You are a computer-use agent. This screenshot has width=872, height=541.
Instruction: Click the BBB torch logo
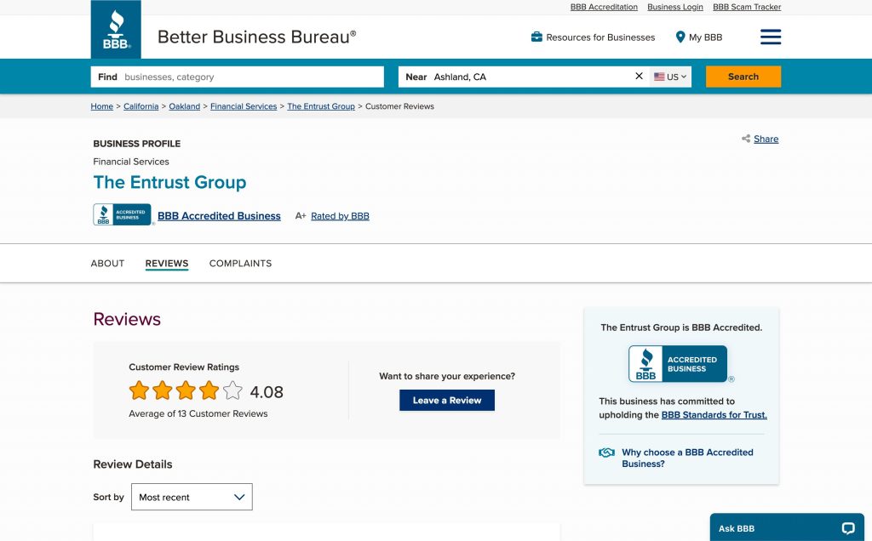coord(116,30)
